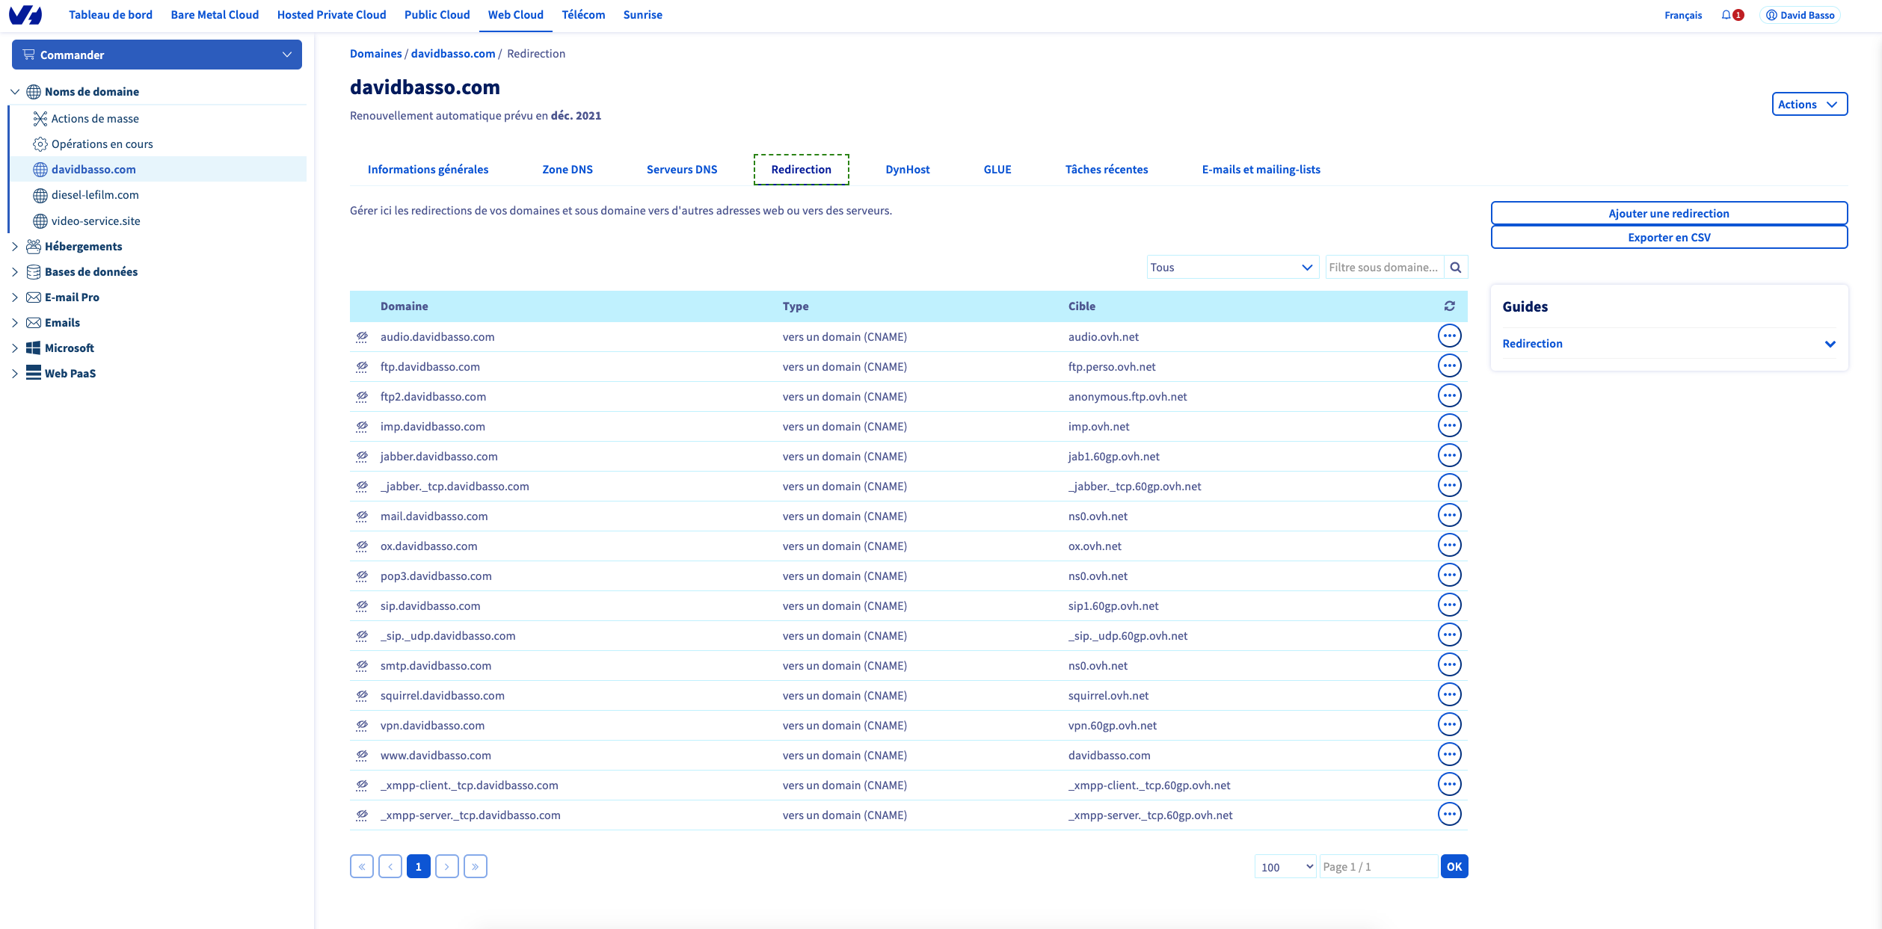Refresh the redirection table
The height and width of the screenshot is (929, 1882).
click(x=1449, y=306)
